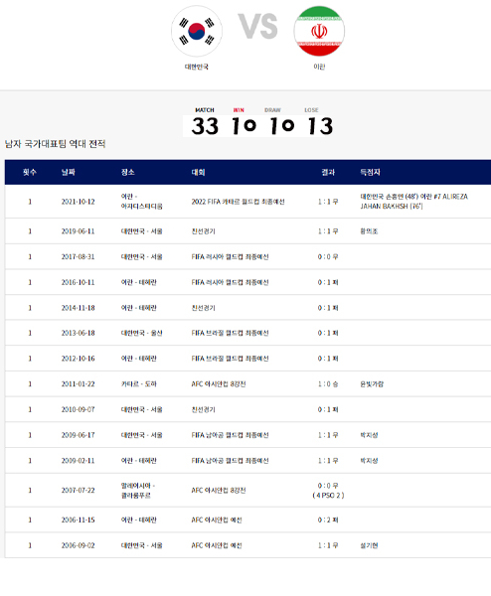The height and width of the screenshot is (596, 491).
Task: Select the date 2011-01-22
Action: tap(78, 384)
